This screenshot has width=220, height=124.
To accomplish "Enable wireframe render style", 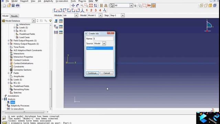I will (201, 6).
